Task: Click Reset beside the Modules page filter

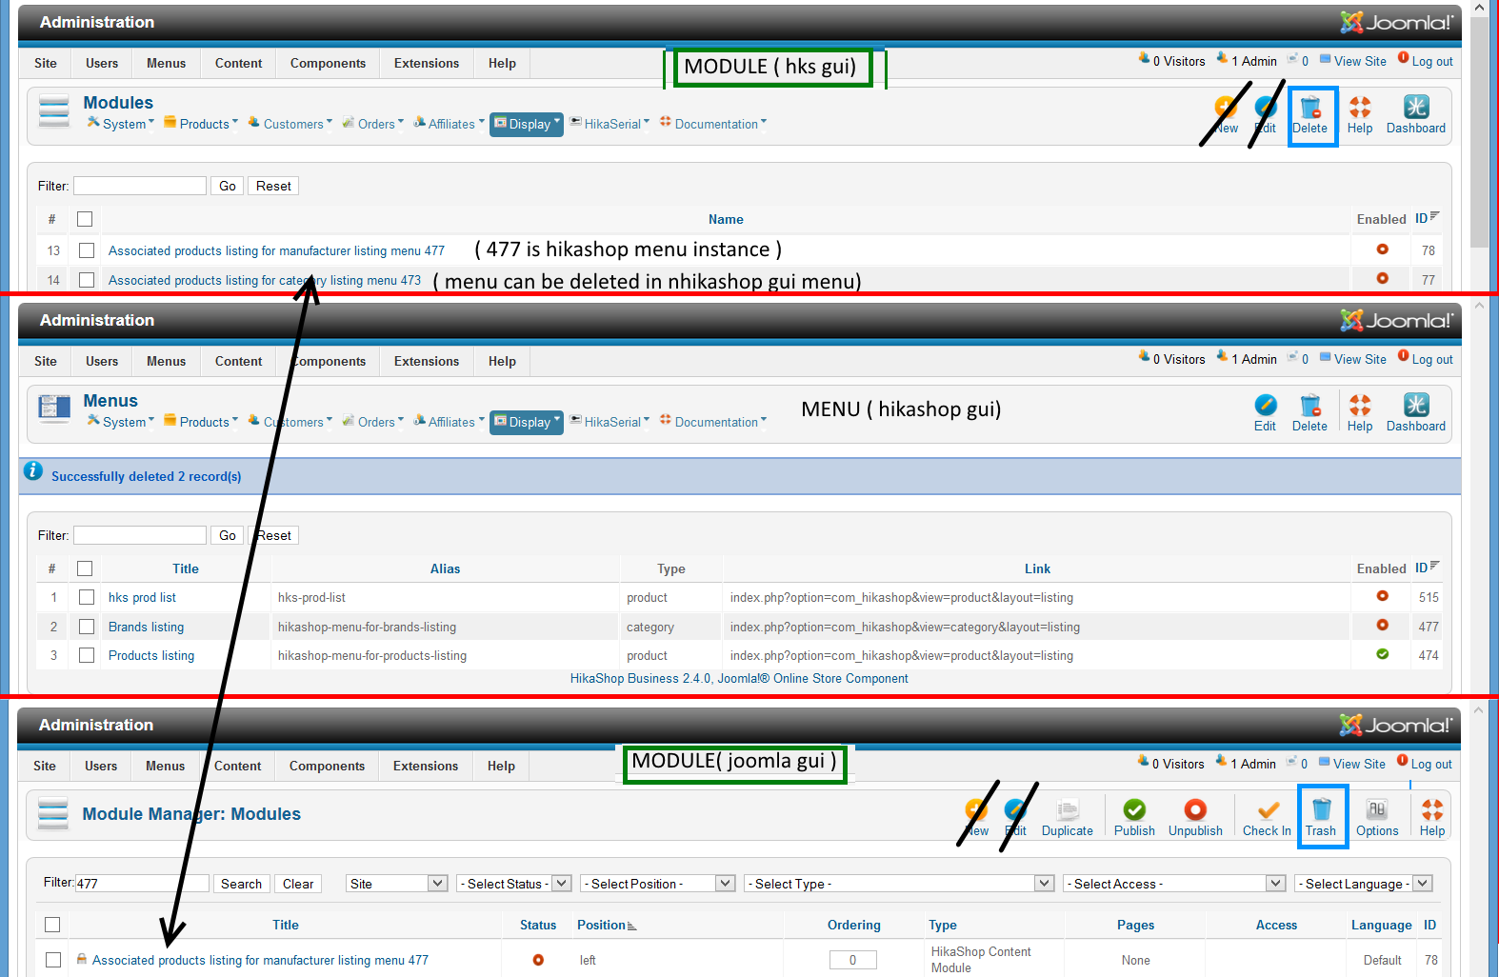Action: [273, 186]
